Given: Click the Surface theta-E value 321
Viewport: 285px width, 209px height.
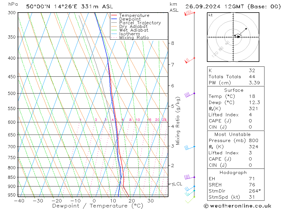Looking at the screenshot, I should (253, 109).
